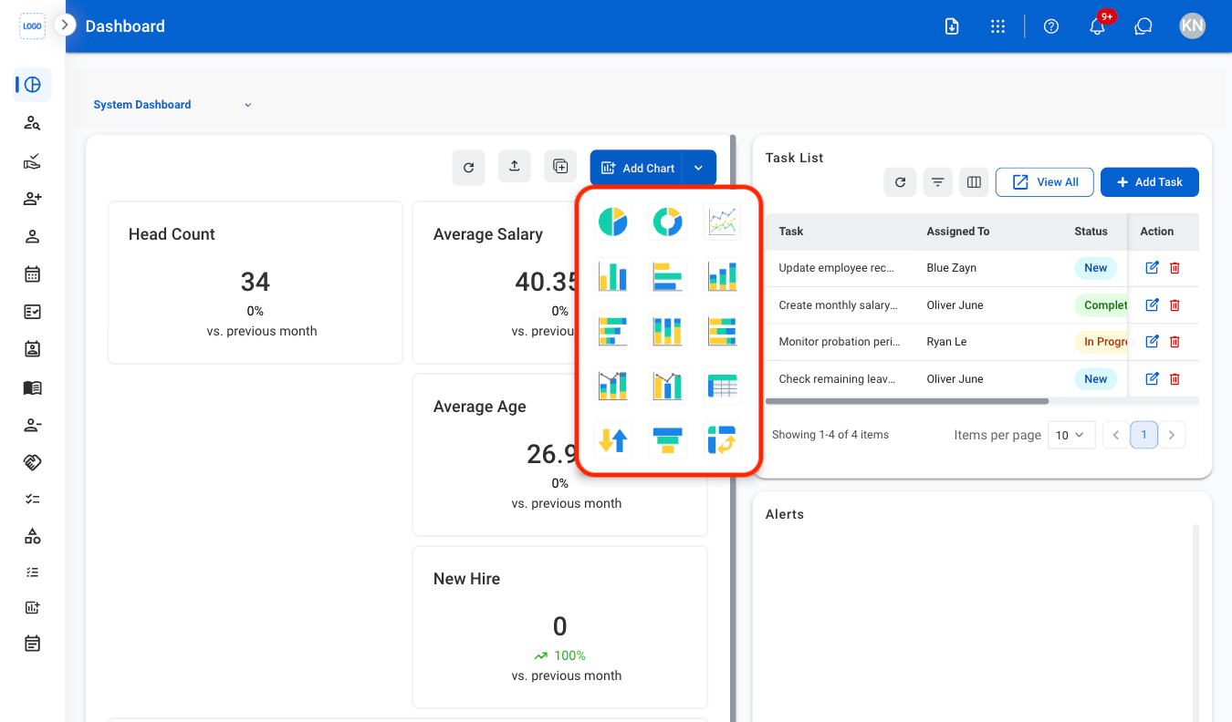The image size is (1232, 722).
Task: Open the Items per page dropdown
Action: [1071, 435]
